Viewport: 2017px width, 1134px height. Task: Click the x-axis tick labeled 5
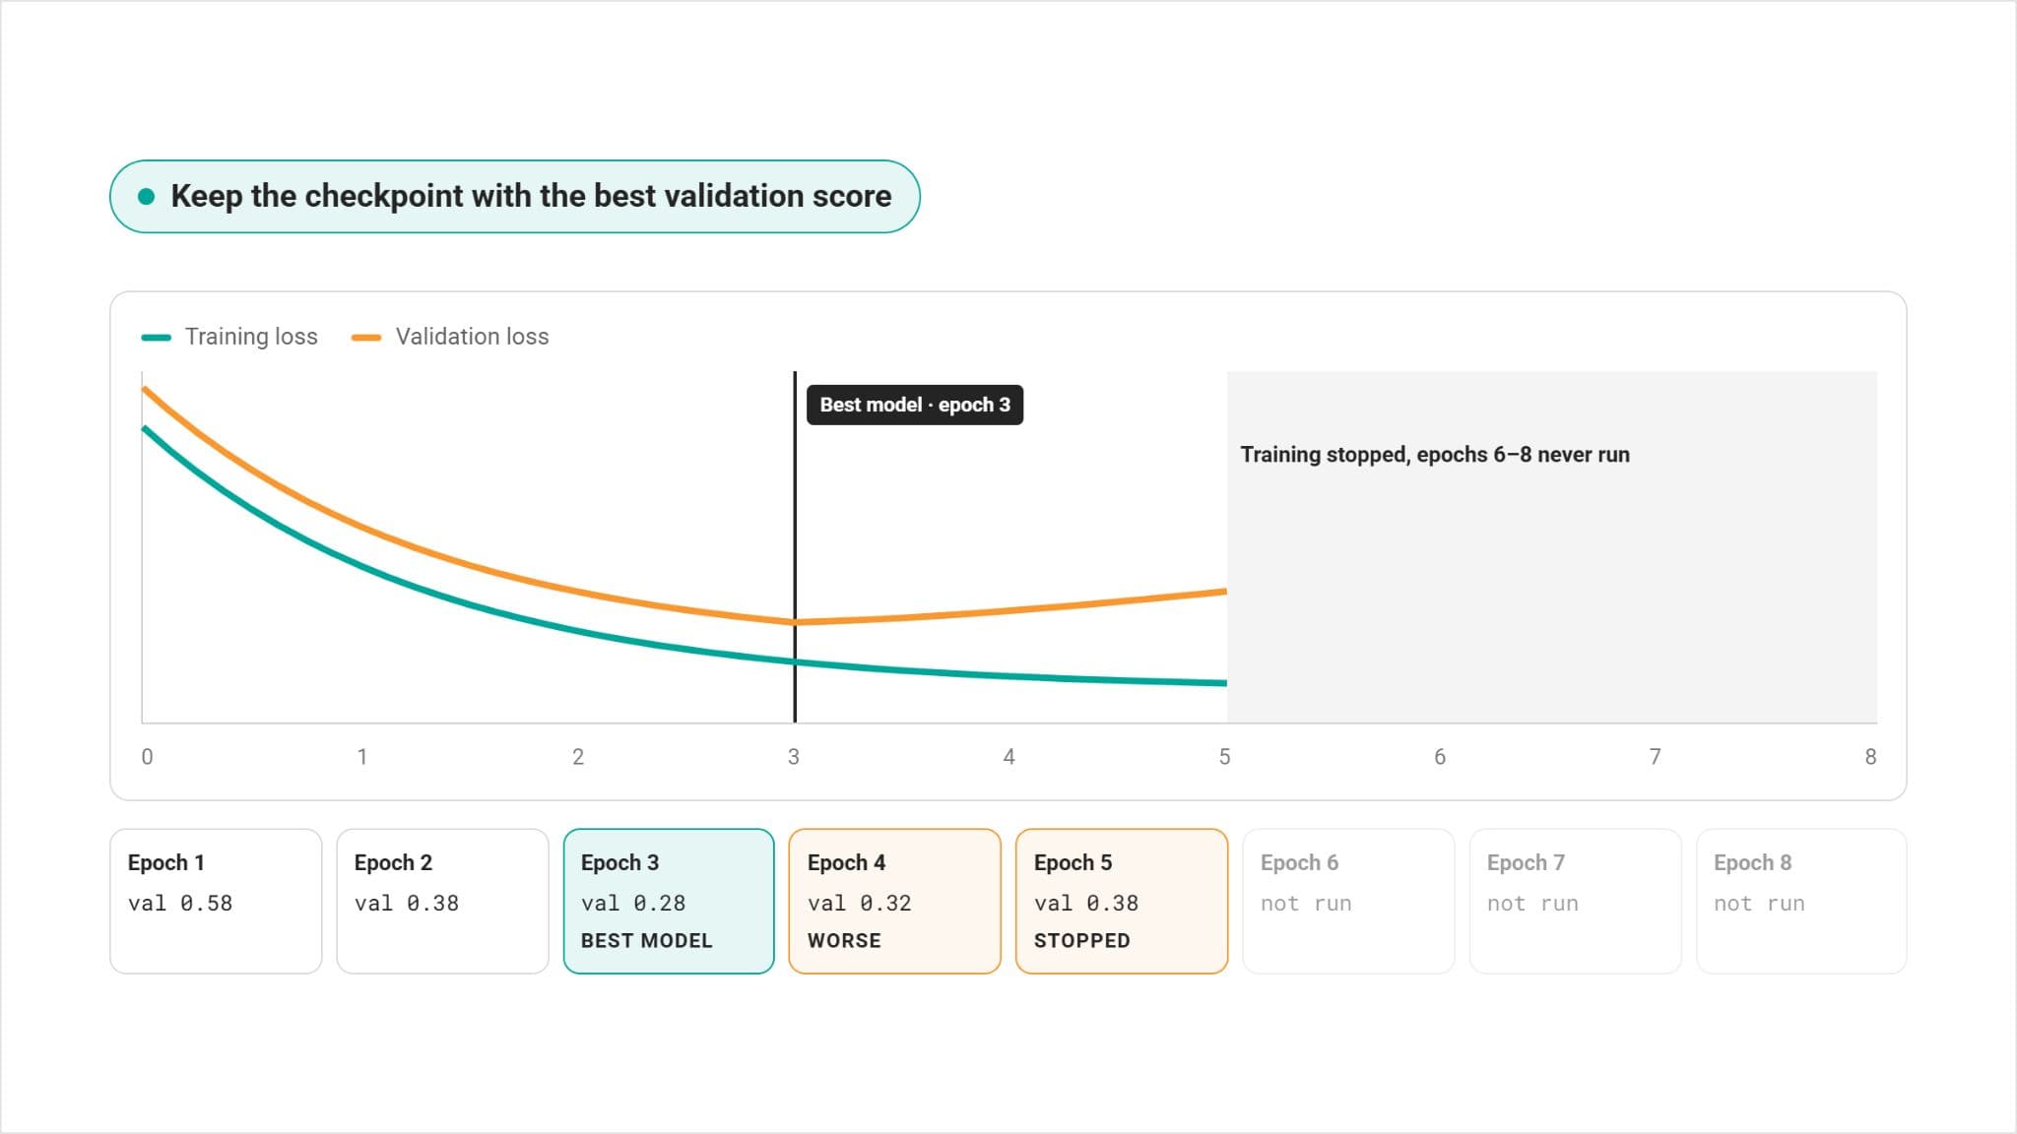coord(1224,757)
